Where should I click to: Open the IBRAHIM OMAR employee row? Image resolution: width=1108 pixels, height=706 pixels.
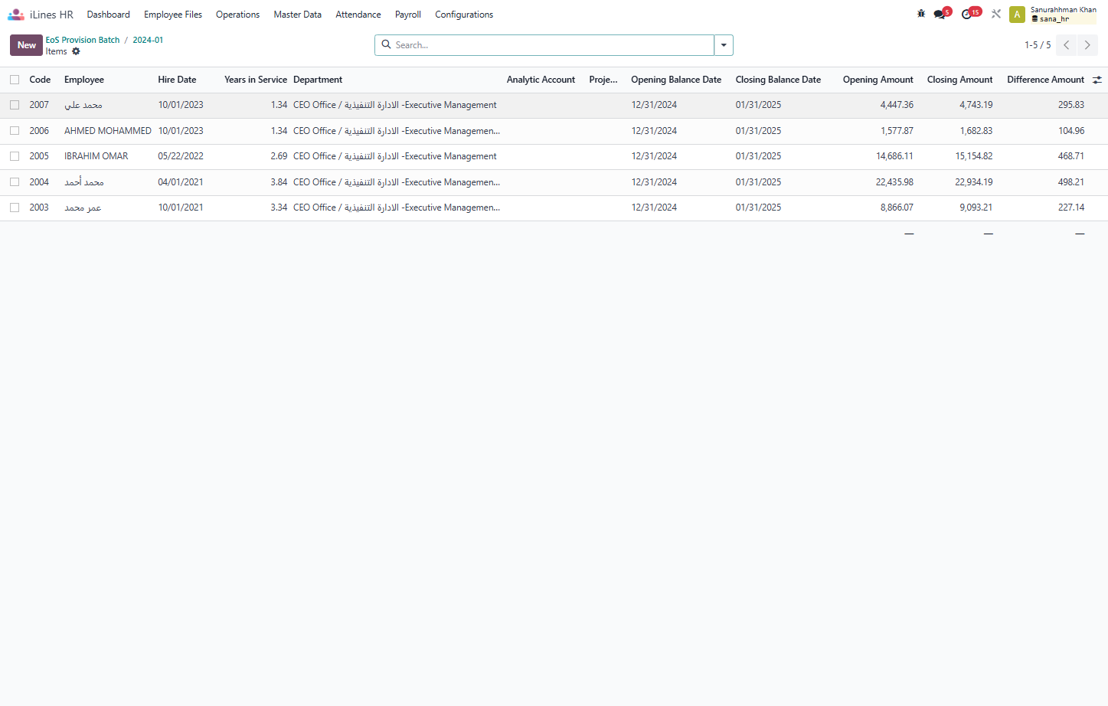(96, 156)
